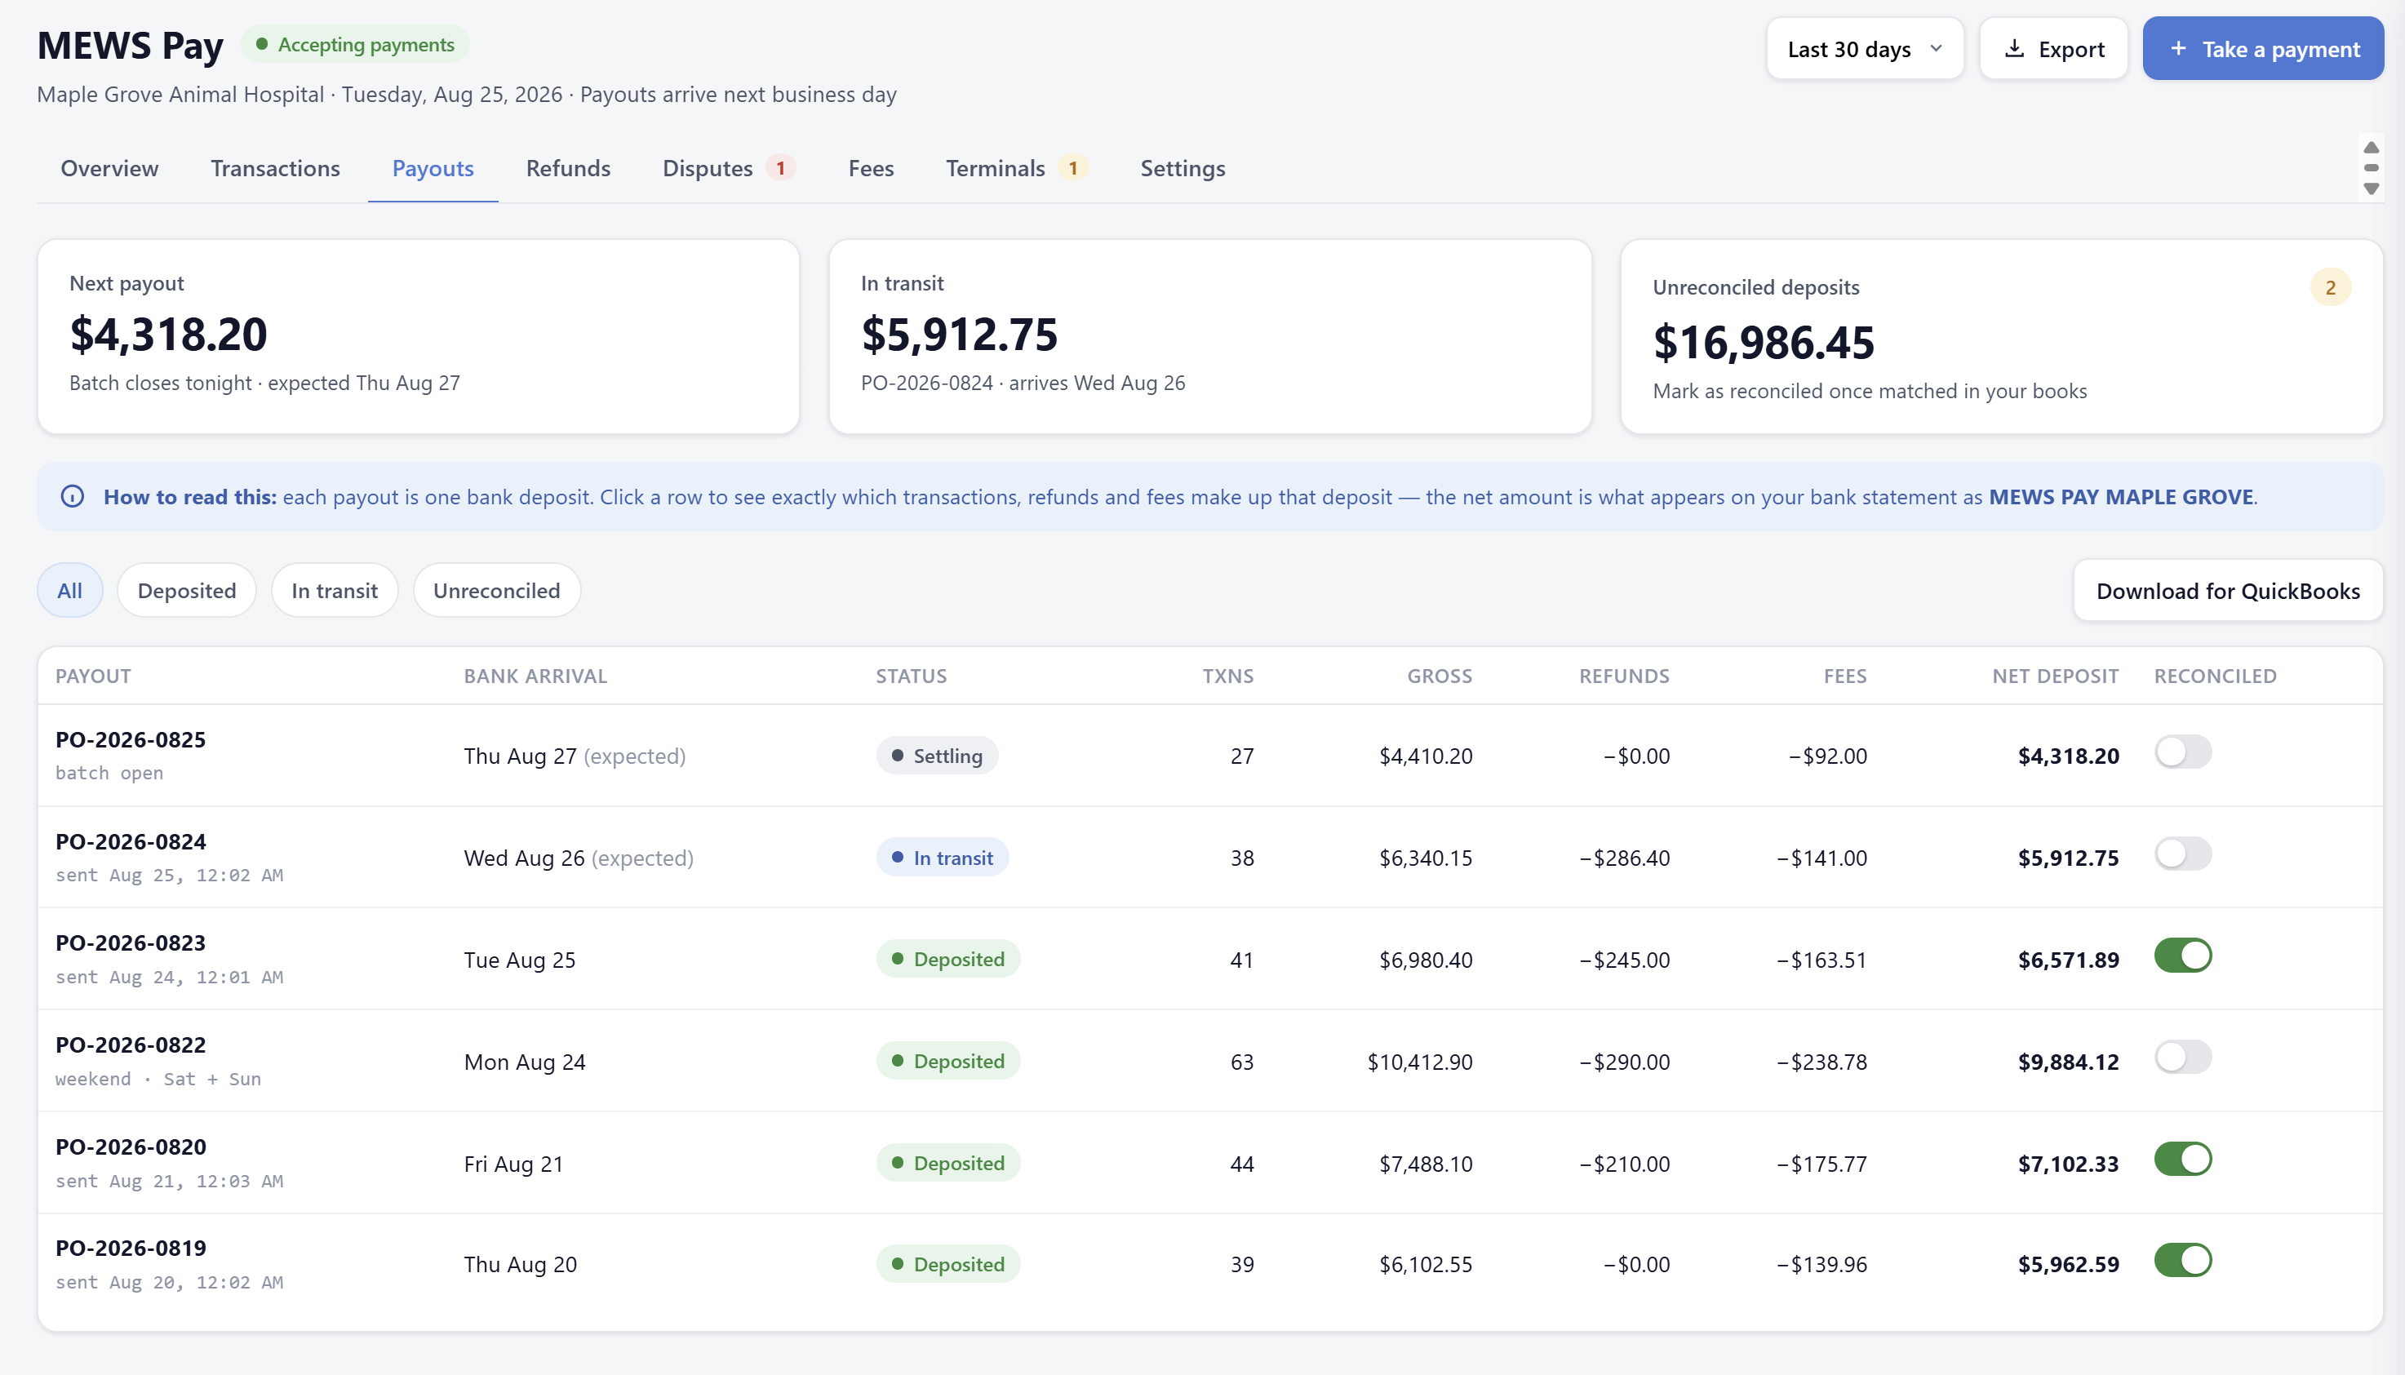
Task: Click the In transit status pill in table
Action: coord(943,858)
